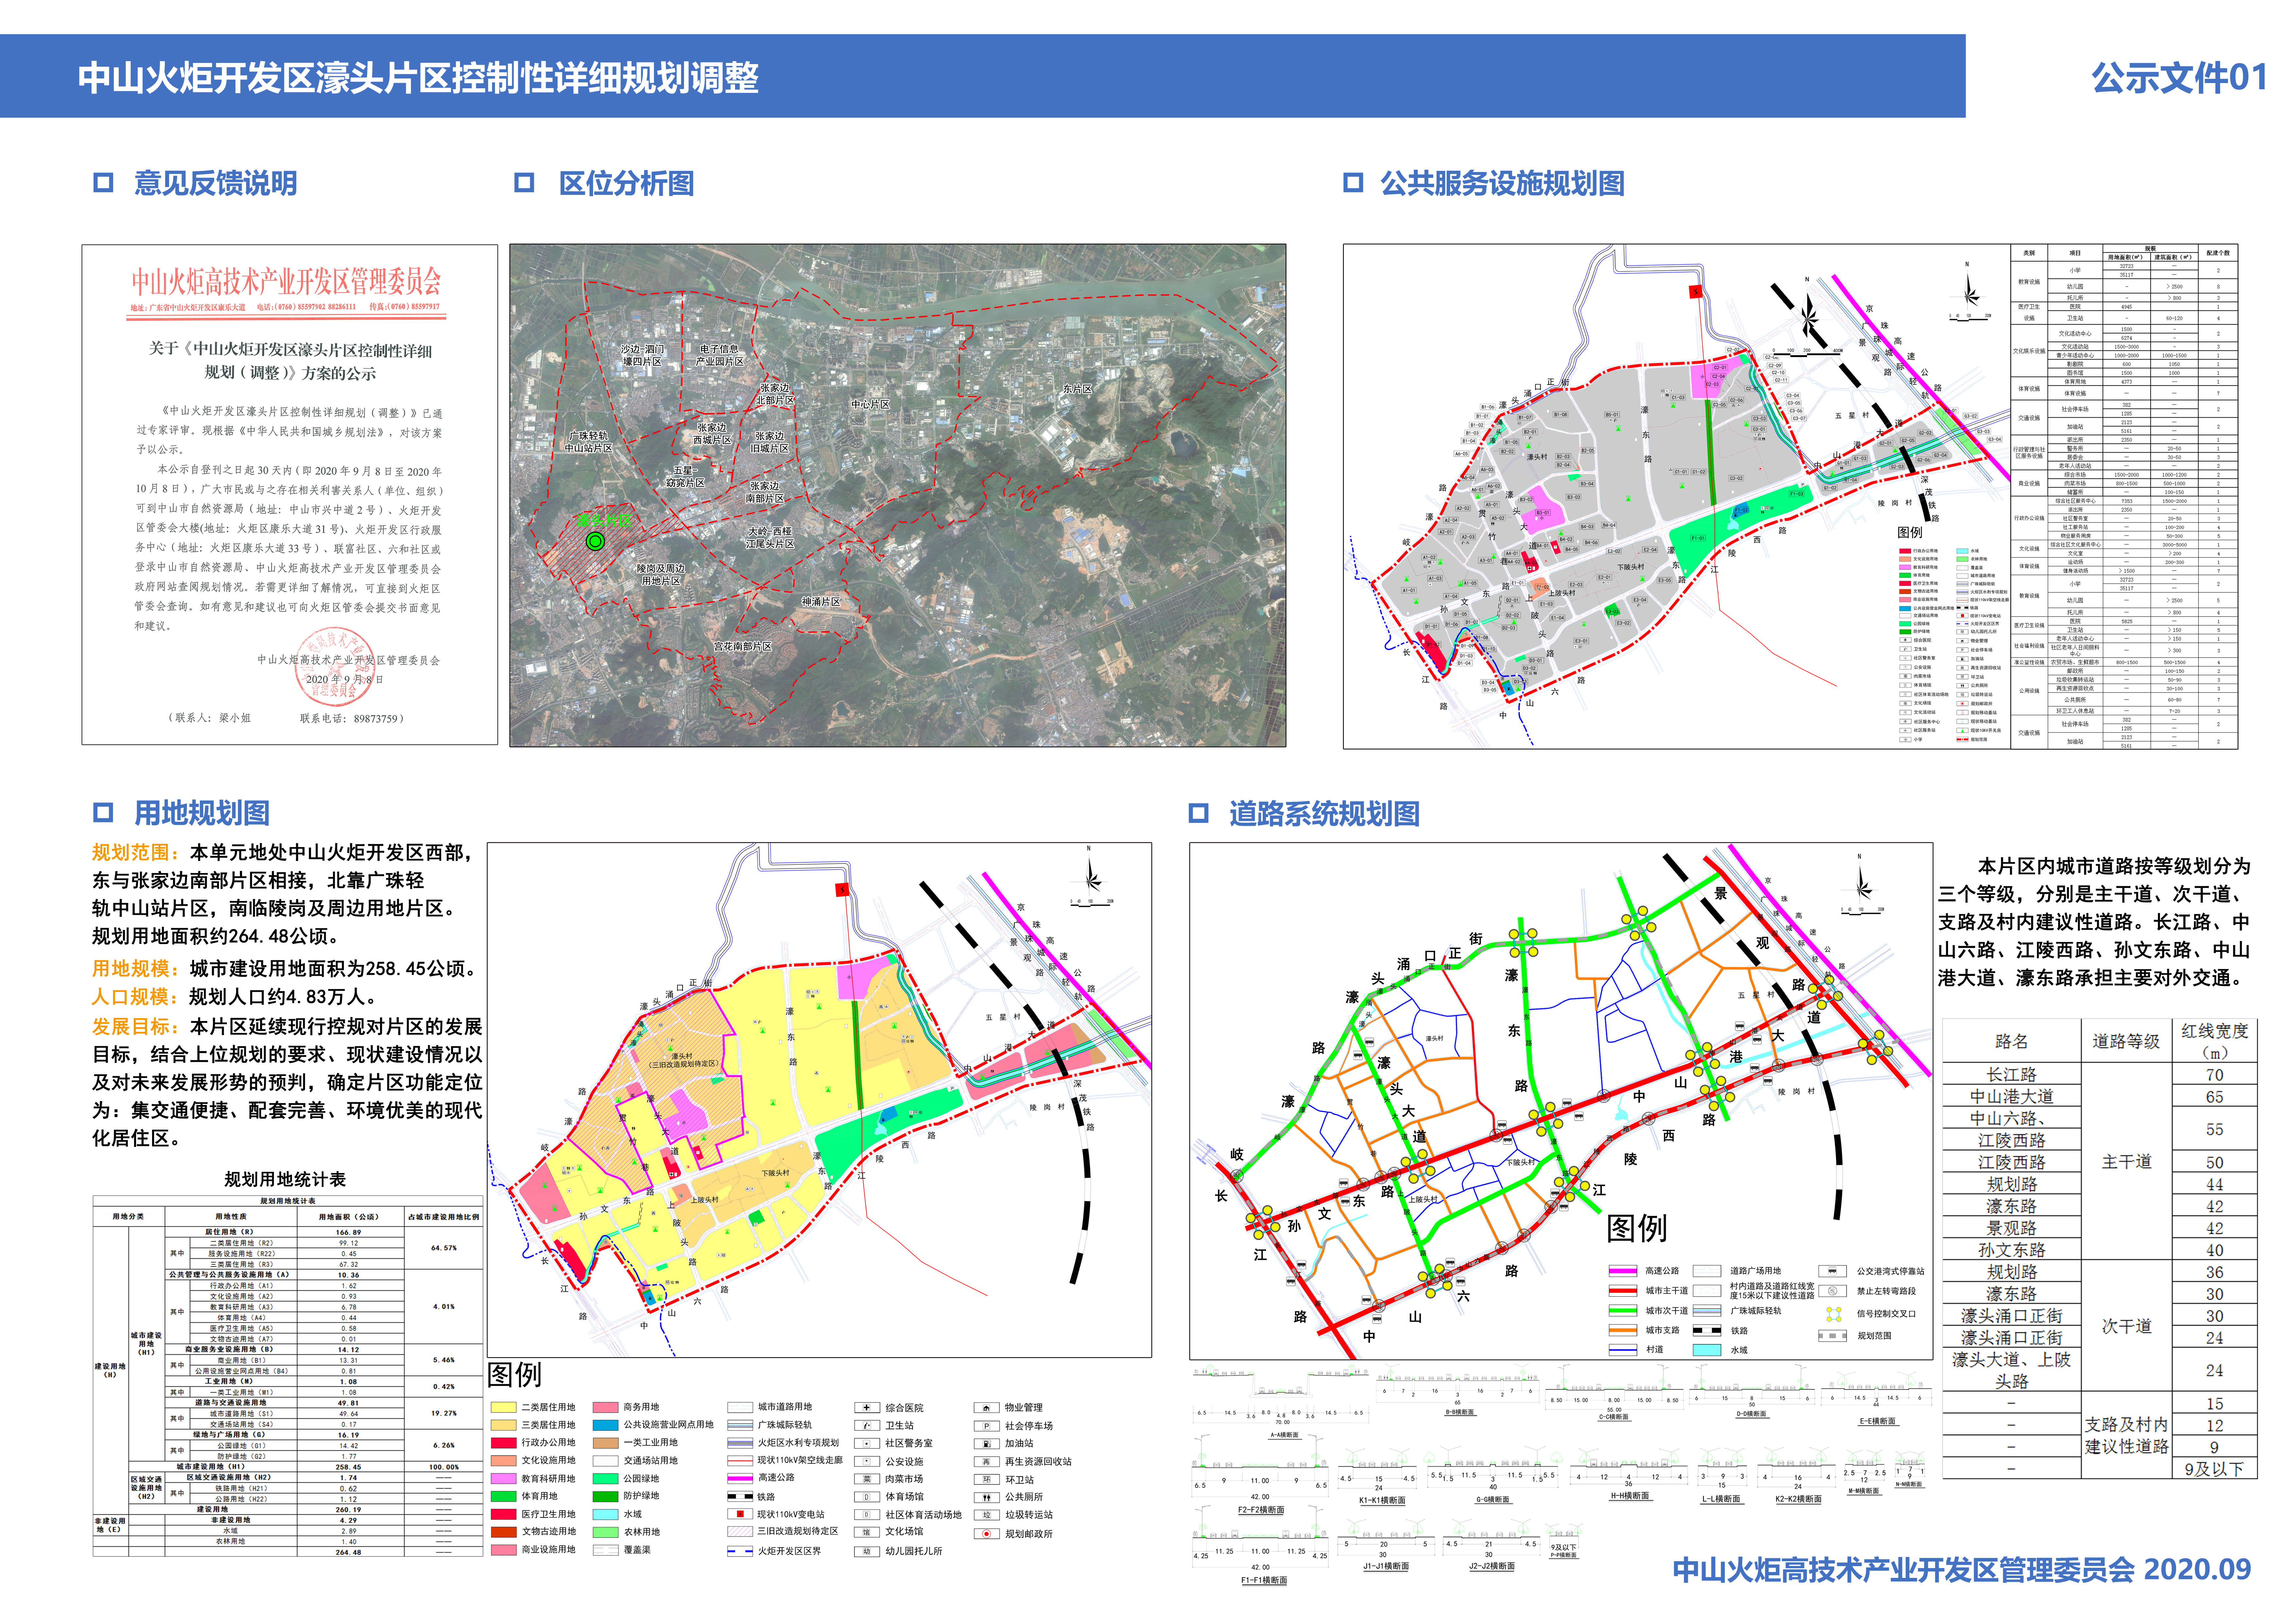The height and width of the screenshot is (1624, 2296).
Task: Click the green circle marker on the satellite map
Action: (595, 541)
